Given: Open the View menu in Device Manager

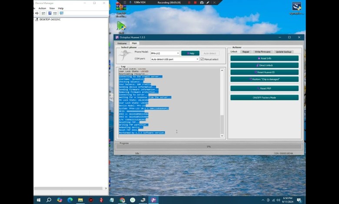Looking at the screenshot, I should pyautogui.click(x=52, y=8).
